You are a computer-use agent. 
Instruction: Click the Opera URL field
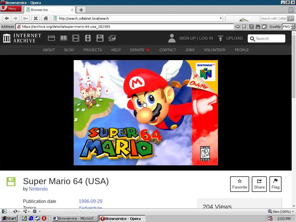pyautogui.click(x=137, y=18)
